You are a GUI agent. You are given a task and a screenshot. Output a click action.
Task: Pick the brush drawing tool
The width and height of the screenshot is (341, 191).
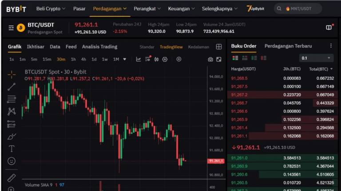12,136
